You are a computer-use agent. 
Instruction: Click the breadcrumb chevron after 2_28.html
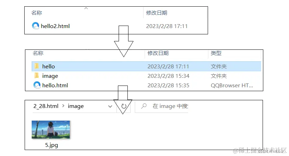point(63,106)
